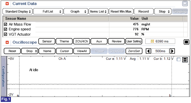Click the Unit column header
Image resolution: width=191 pixels, height=103 pixels.
tap(162, 19)
